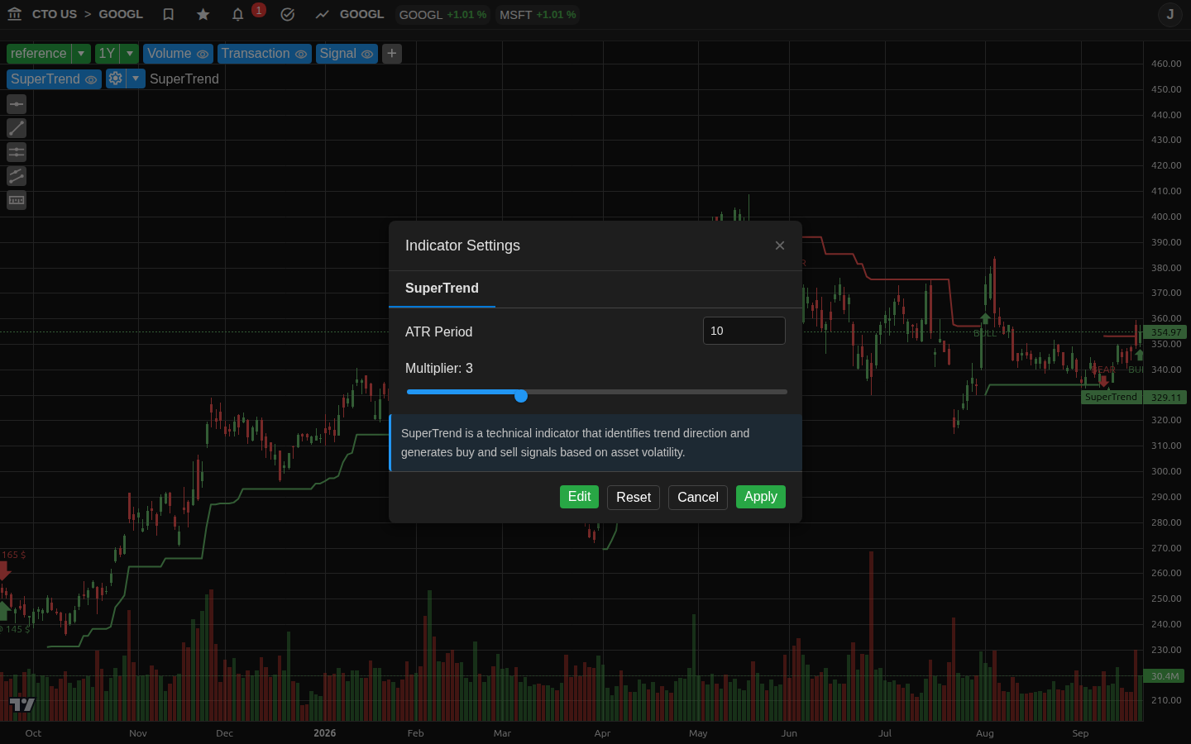Select the trend line drawing tool
1191x744 pixels.
17,128
